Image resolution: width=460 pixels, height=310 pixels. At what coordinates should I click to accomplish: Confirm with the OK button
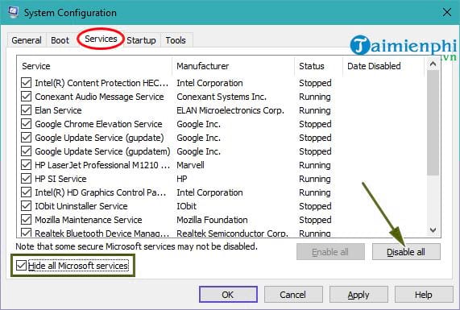[228, 295]
